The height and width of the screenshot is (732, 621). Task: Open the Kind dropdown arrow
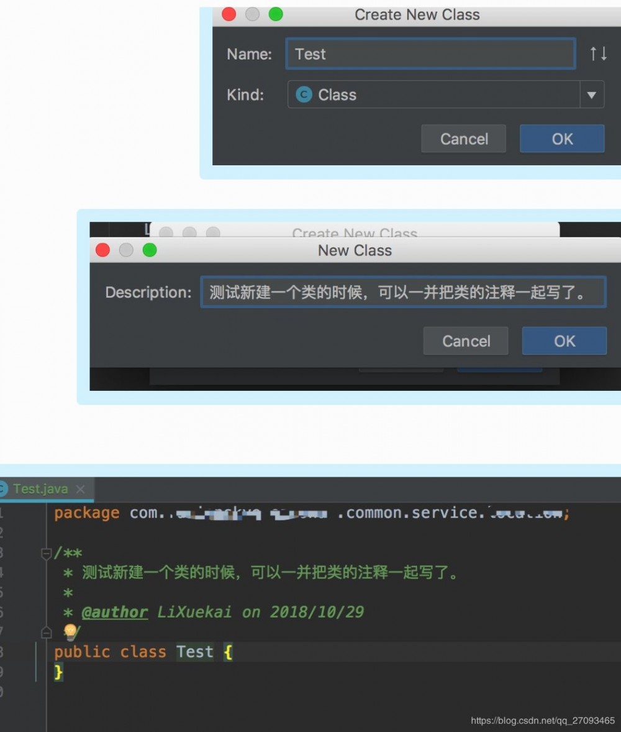592,94
